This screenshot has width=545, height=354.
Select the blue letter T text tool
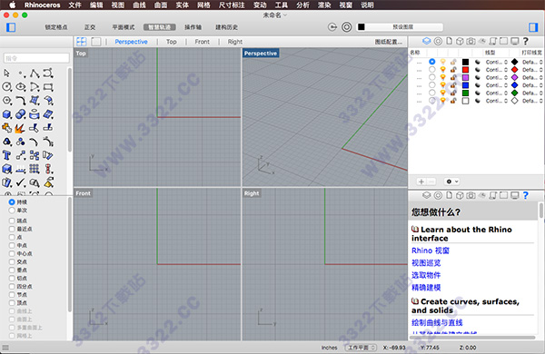[x=6, y=155]
